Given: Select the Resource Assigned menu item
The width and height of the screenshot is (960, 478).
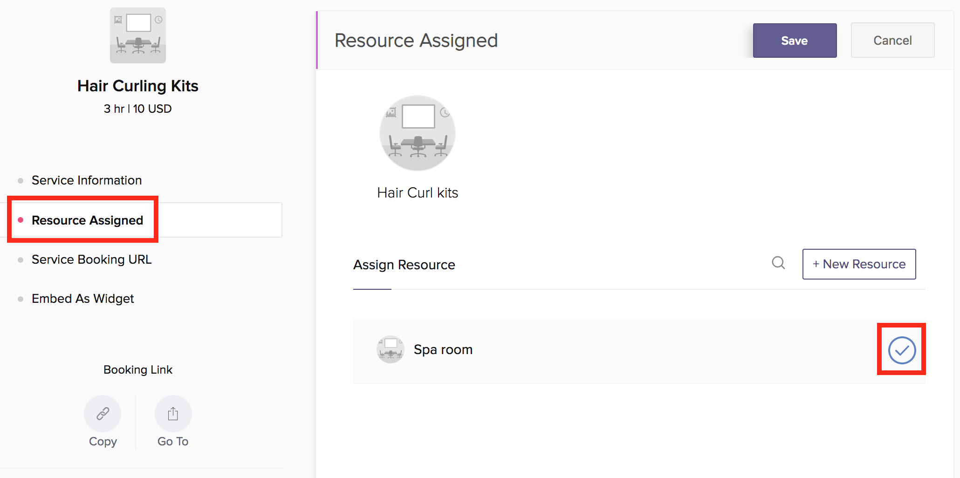Looking at the screenshot, I should click(x=87, y=220).
